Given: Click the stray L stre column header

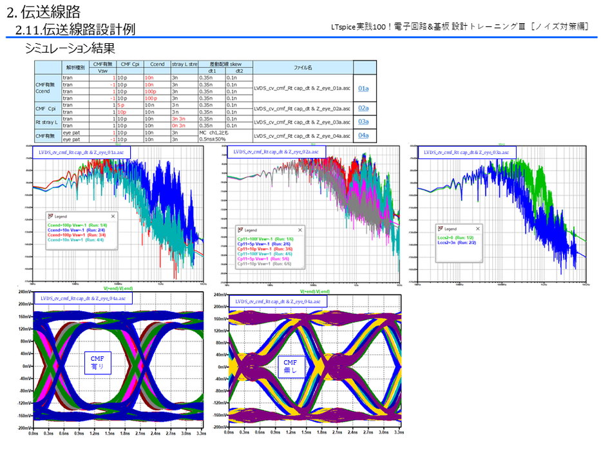Looking at the screenshot, I should pos(184,64).
